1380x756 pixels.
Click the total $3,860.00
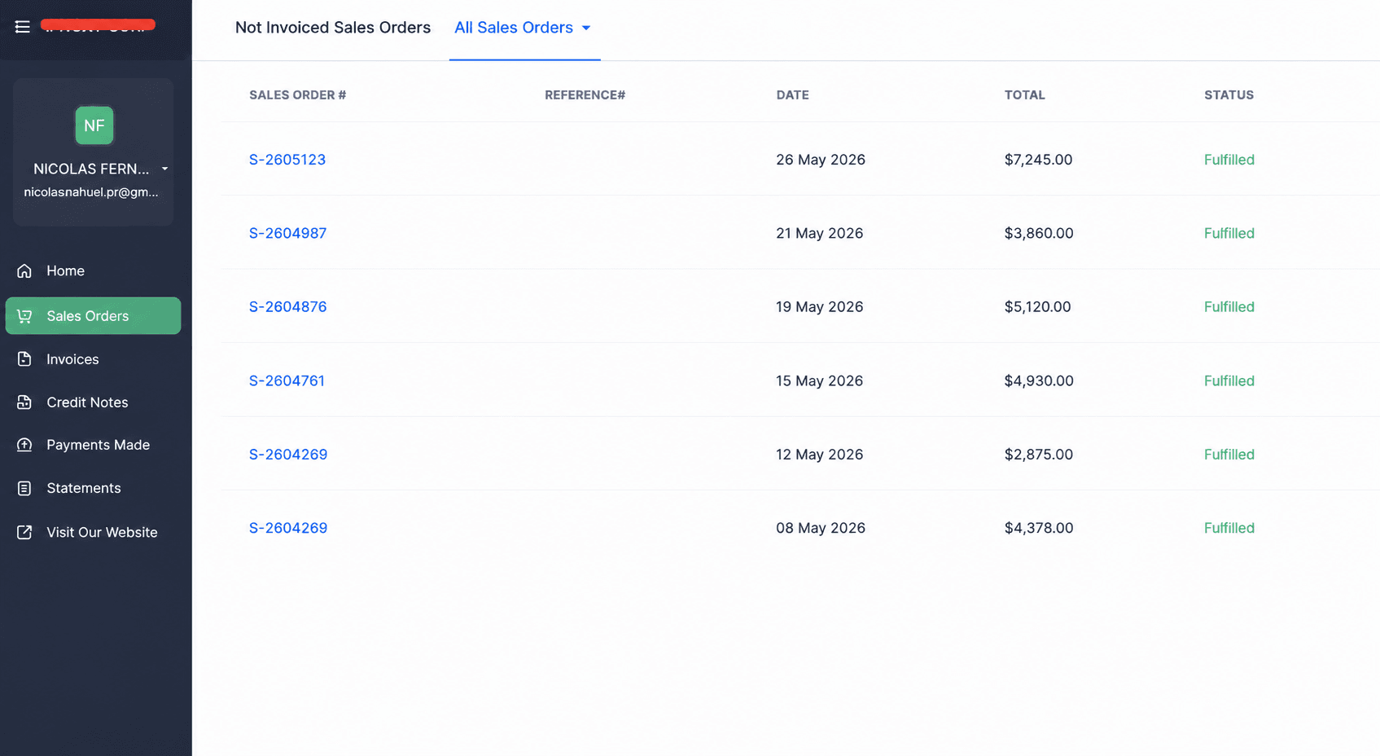[x=1039, y=233]
